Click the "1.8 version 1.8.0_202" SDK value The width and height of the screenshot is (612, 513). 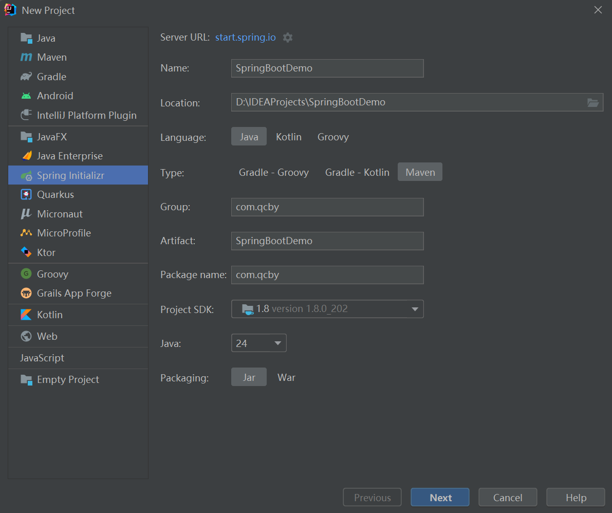[x=302, y=309]
